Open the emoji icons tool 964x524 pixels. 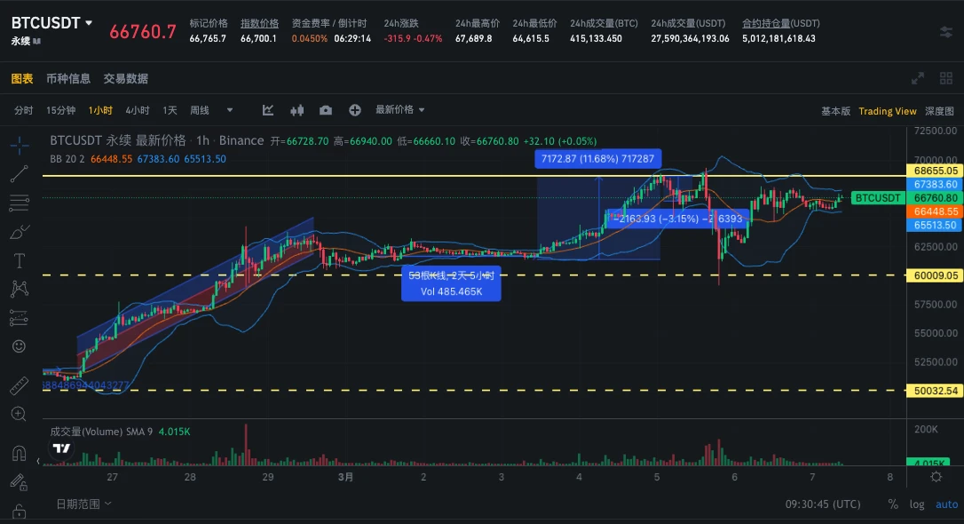pos(19,346)
